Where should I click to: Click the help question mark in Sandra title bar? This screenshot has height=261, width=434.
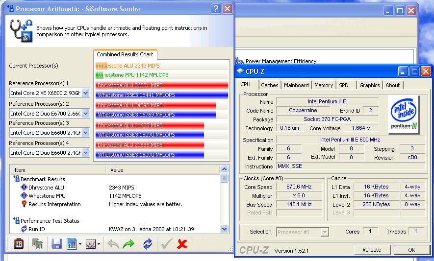pos(216,9)
